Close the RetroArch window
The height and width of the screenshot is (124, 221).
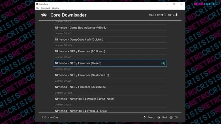[x=182, y=4]
